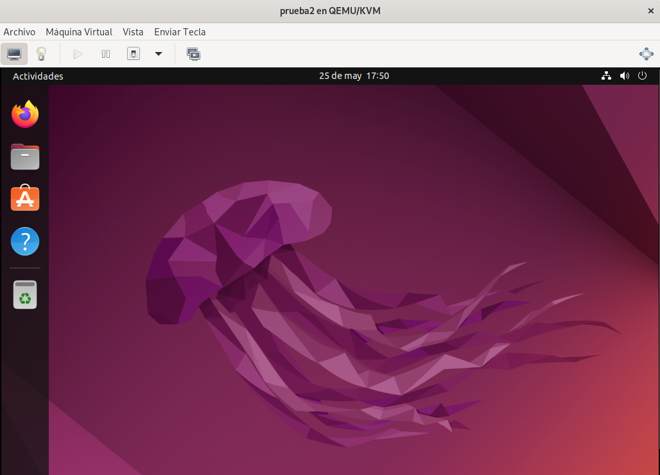Show virtual hardware details lightbulb

pyautogui.click(x=41, y=54)
